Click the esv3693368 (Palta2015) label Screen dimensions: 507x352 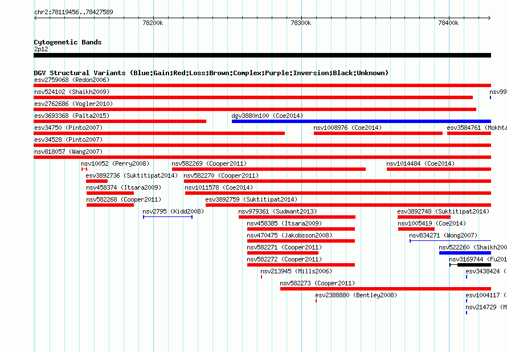pos(72,116)
